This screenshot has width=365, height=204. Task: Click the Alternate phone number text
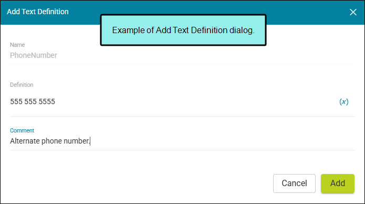[x=50, y=141]
